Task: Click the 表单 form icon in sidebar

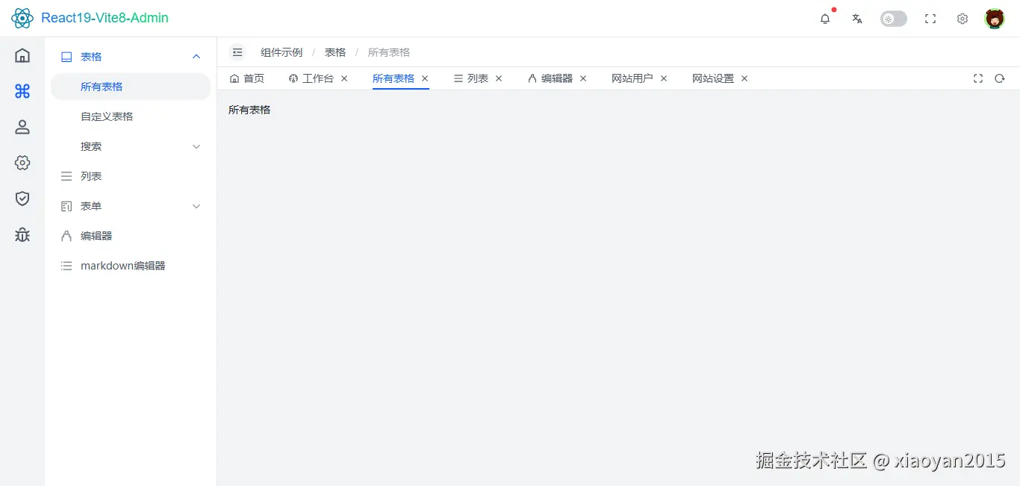Action: pos(66,206)
